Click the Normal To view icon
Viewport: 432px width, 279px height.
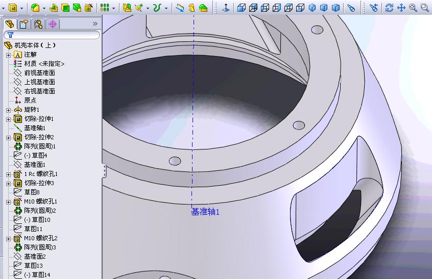pos(226,8)
